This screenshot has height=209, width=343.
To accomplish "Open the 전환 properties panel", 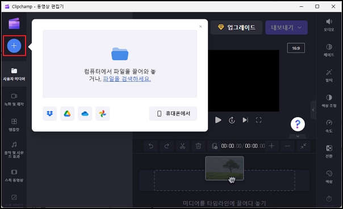I will [x=329, y=152].
